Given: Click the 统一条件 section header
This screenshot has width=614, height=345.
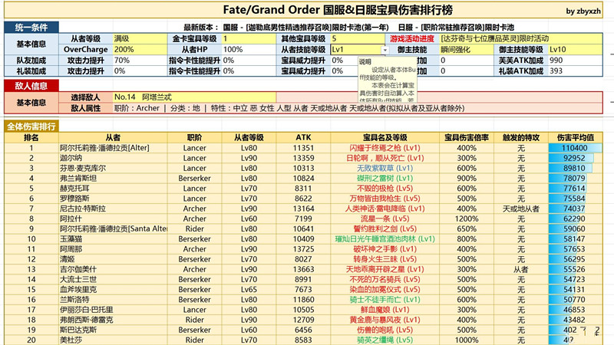Looking at the screenshot, I should [31, 28].
